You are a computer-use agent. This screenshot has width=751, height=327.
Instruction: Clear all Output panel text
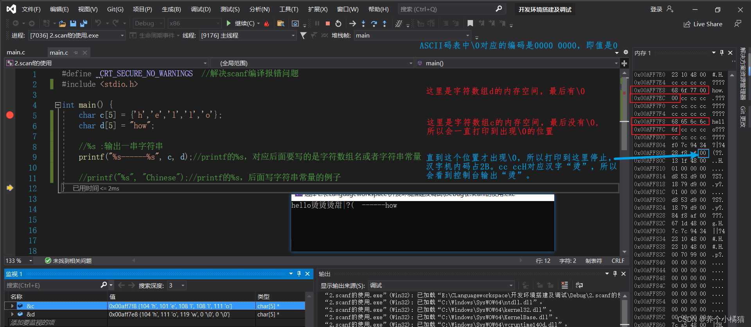click(x=564, y=285)
